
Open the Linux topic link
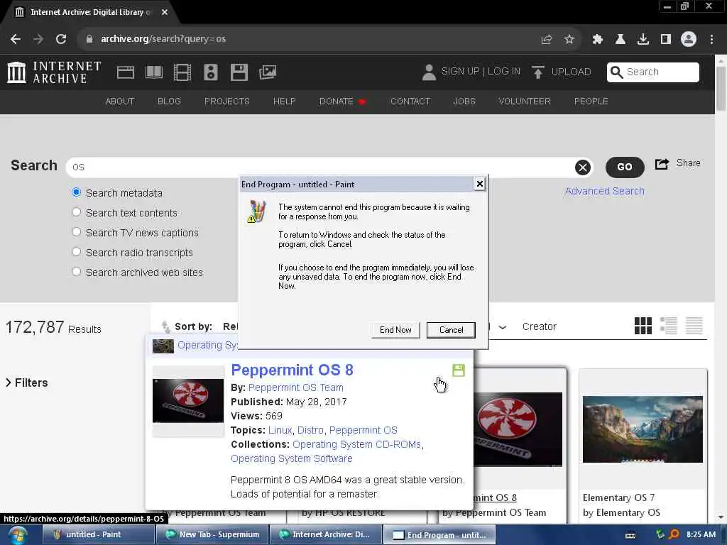[280, 430]
